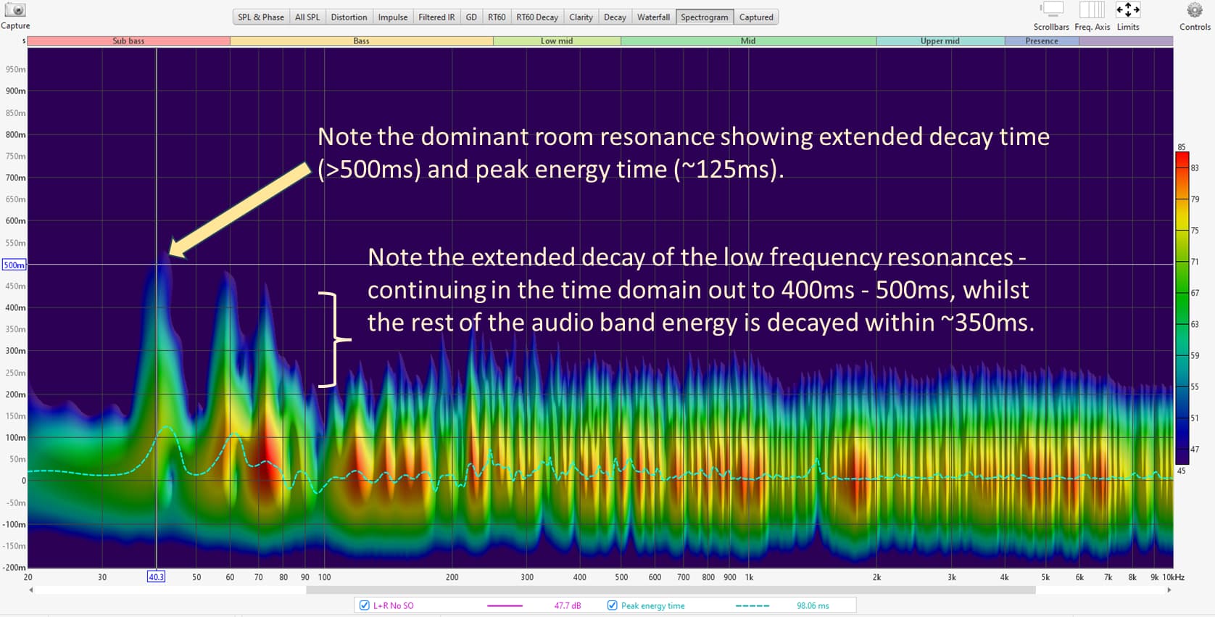Image resolution: width=1215 pixels, height=617 pixels.
Task: Uncheck the L+R No SO trace checkbox
Action: point(365,605)
